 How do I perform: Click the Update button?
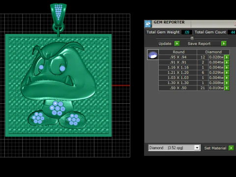(165, 44)
